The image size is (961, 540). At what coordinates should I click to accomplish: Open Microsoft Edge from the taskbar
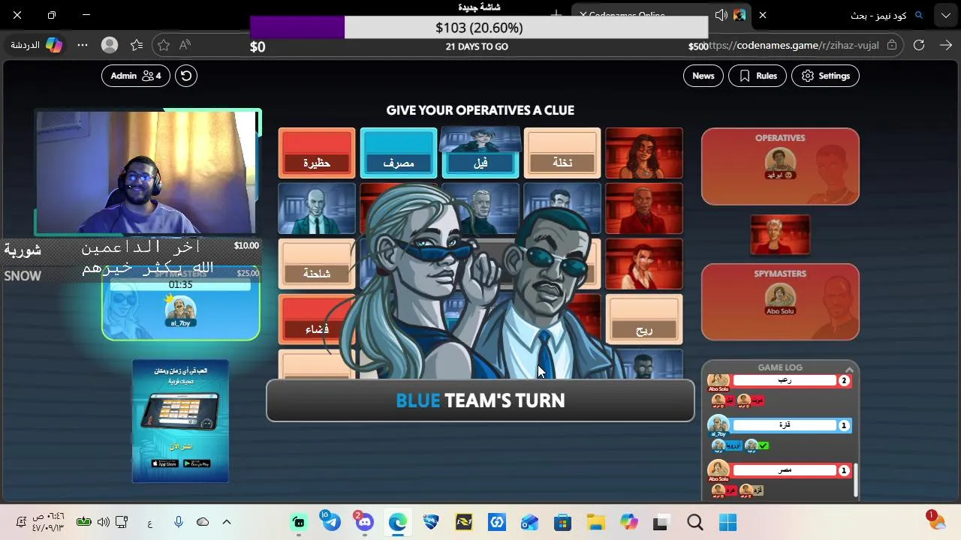(397, 523)
